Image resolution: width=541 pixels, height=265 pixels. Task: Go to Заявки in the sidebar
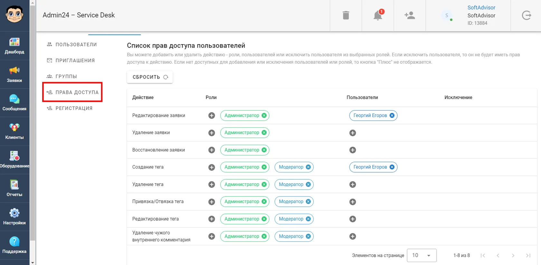click(14, 75)
